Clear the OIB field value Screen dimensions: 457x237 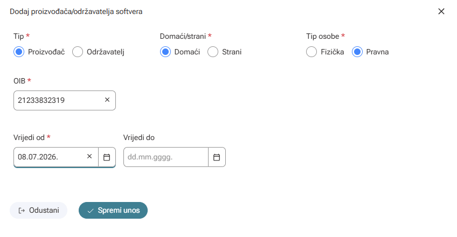pyautogui.click(x=107, y=100)
